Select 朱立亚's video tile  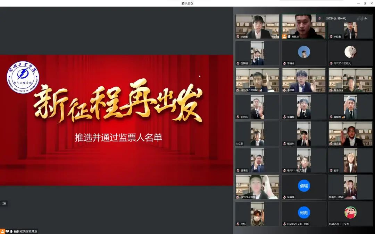[x=257, y=133]
